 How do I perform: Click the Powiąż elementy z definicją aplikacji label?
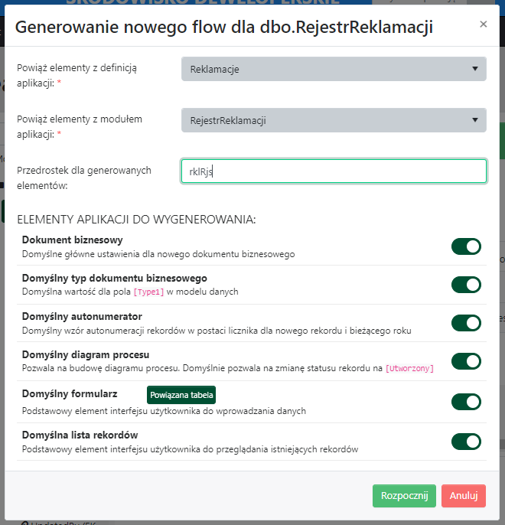pyautogui.click(x=77, y=75)
